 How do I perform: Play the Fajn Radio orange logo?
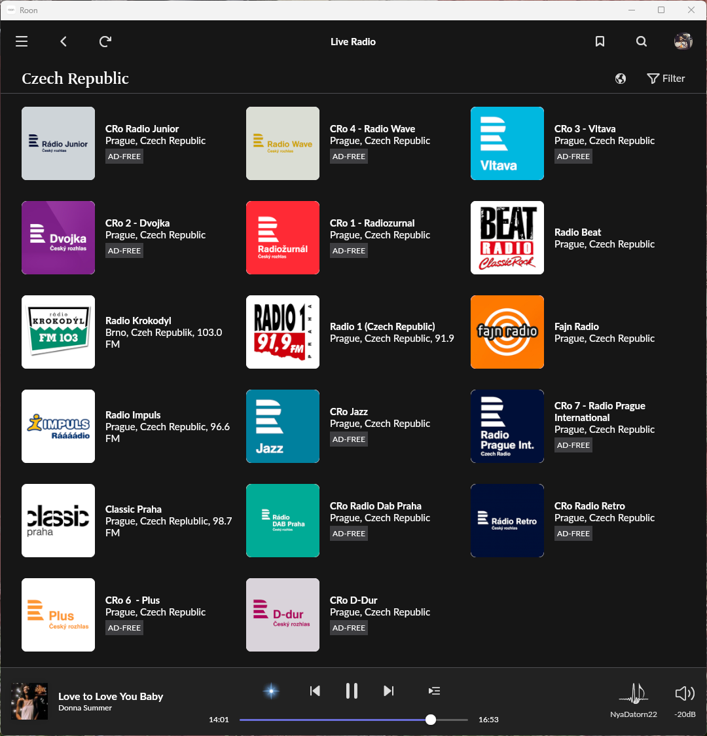507,332
